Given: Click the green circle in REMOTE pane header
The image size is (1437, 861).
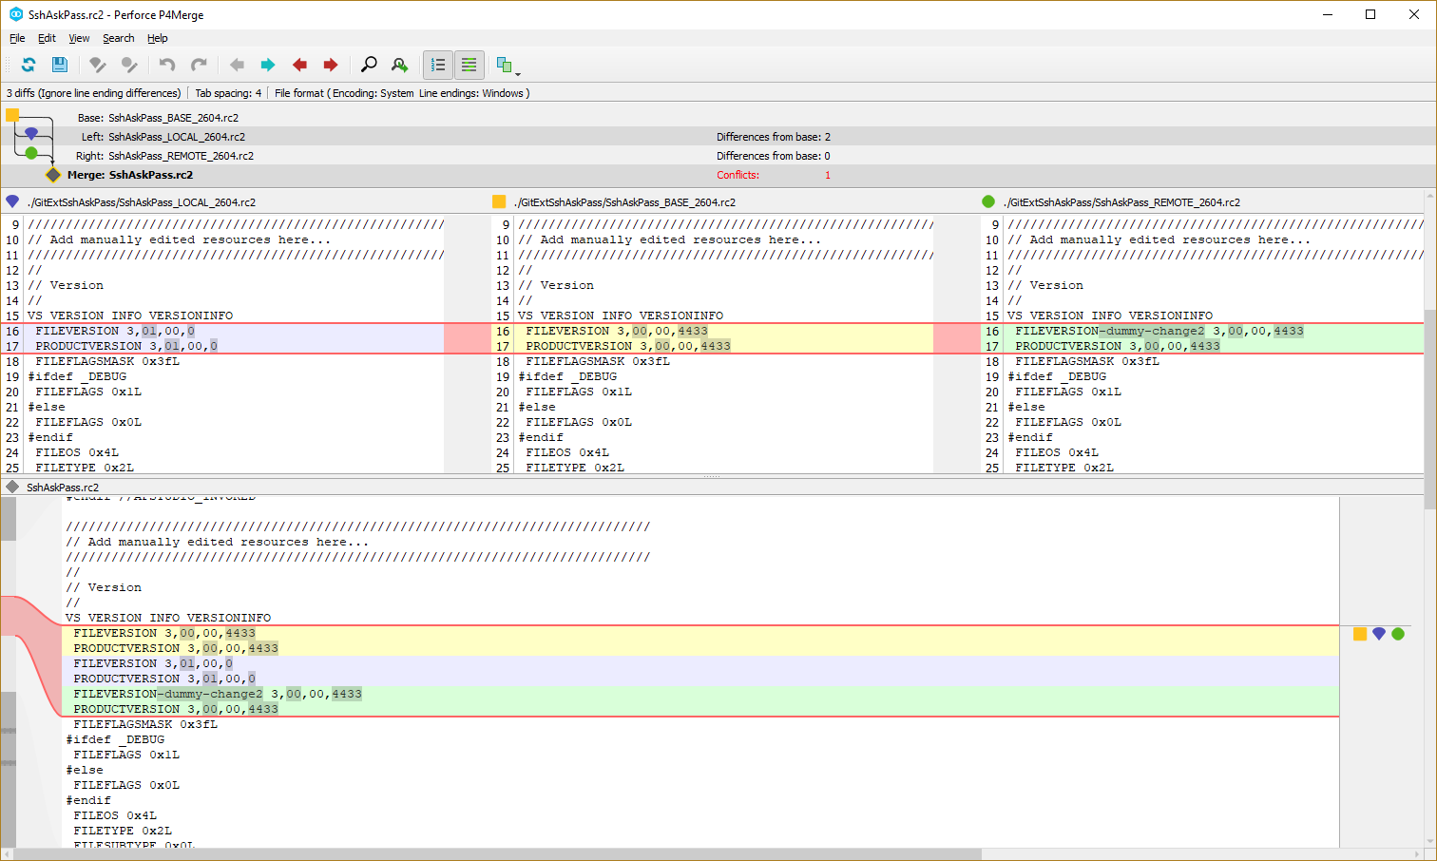Looking at the screenshot, I should [x=988, y=201].
